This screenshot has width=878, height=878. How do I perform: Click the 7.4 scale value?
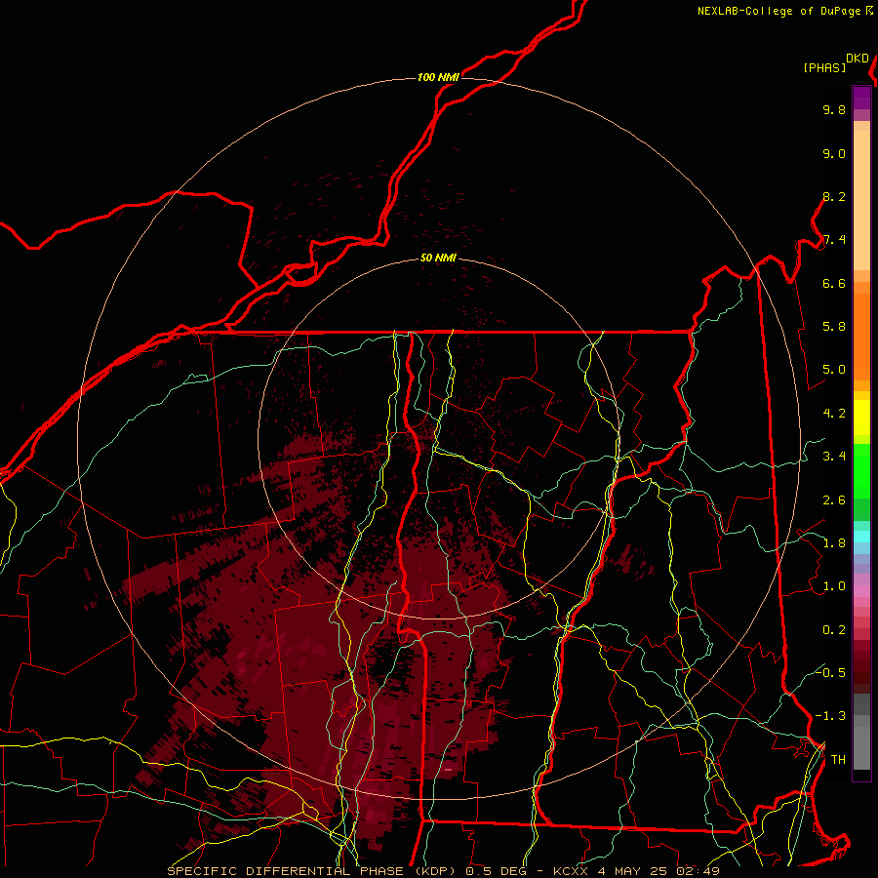pos(834,240)
